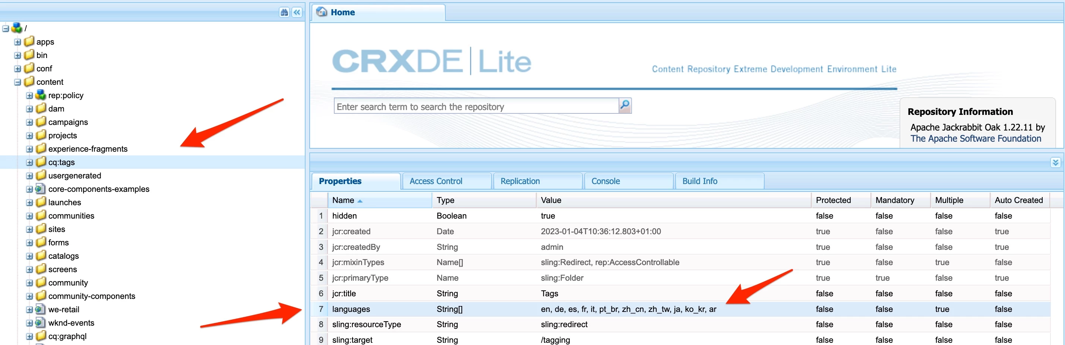
Task: Expand the experience-fragments node
Action: coord(29,149)
